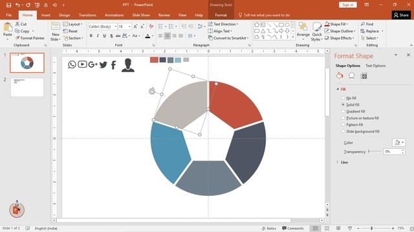Open Quick Styles gallery

[x=317, y=32]
